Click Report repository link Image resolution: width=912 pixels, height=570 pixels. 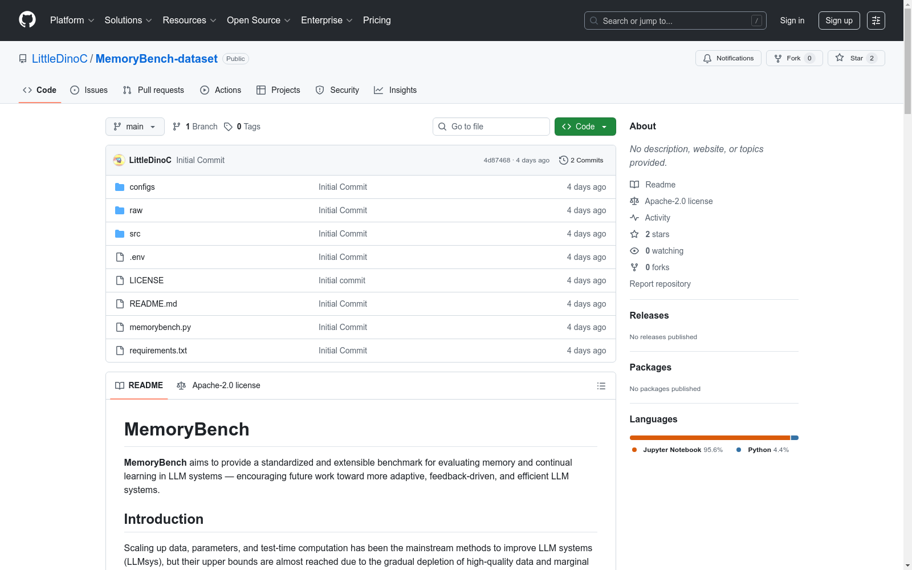(660, 284)
